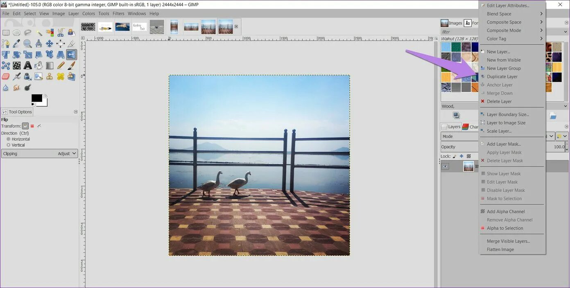This screenshot has height=288, width=570.
Task: Open the layer mode group switch dropdown
Action: (562, 136)
